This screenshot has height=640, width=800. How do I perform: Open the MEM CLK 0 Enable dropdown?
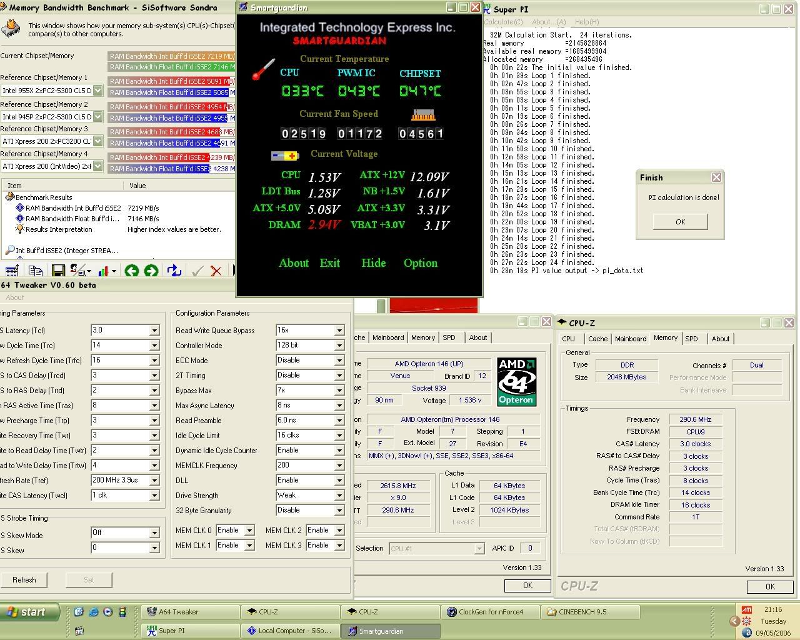click(x=249, y=530)
